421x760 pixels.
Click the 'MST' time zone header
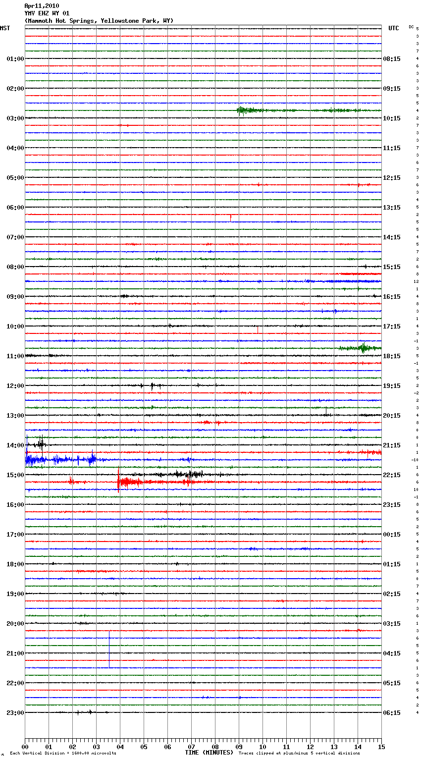click(5, 28)
